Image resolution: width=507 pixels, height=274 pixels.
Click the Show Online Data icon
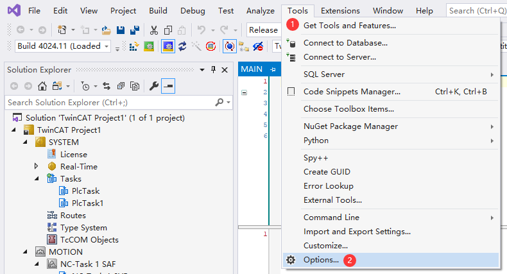pyautogui.click(x=230, y=47)
